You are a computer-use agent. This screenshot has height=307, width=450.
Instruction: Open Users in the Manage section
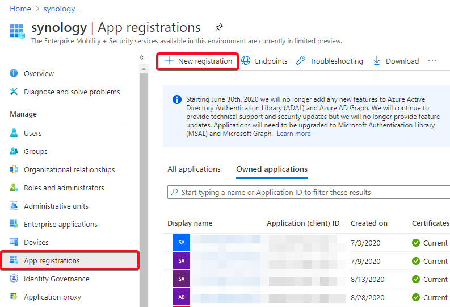point(33,133)
